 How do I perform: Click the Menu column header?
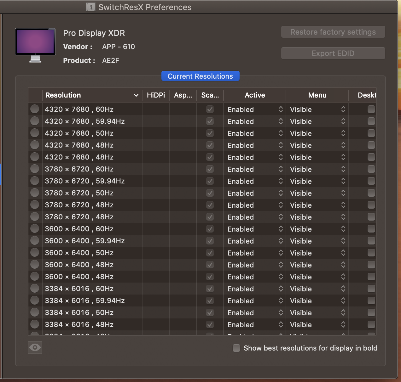tap(317, 95)
